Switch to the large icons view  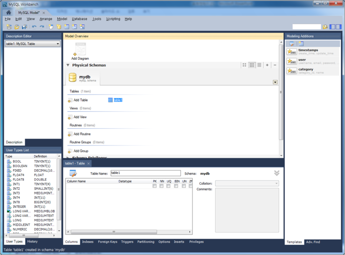pos(244,65)
